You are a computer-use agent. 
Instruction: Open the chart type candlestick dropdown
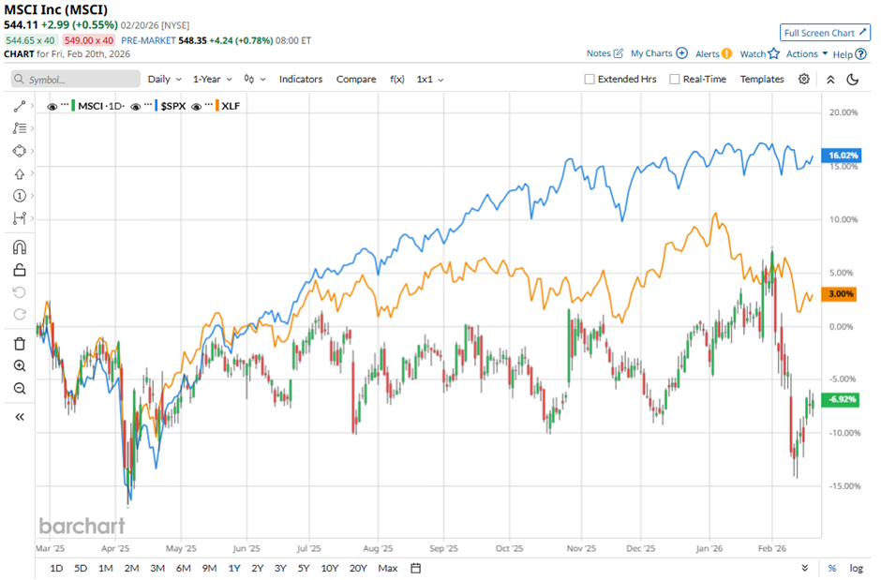(255, 79)
